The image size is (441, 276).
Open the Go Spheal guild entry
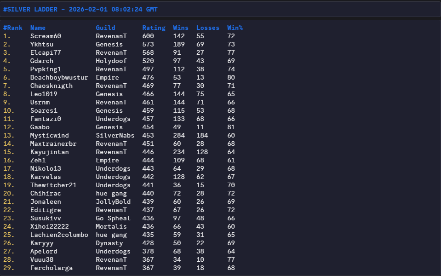[x=113, y=218]
